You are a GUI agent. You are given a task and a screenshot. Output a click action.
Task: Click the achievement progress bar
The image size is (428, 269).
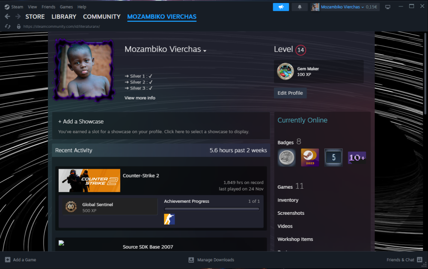pyautogui.click(x=212, y=209)
